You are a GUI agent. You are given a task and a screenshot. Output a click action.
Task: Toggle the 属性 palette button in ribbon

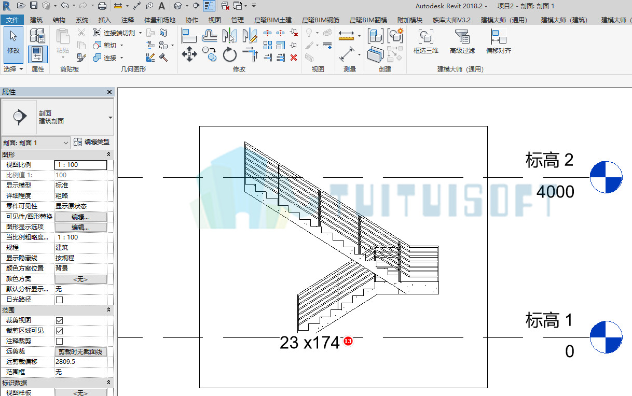(37, 54)
